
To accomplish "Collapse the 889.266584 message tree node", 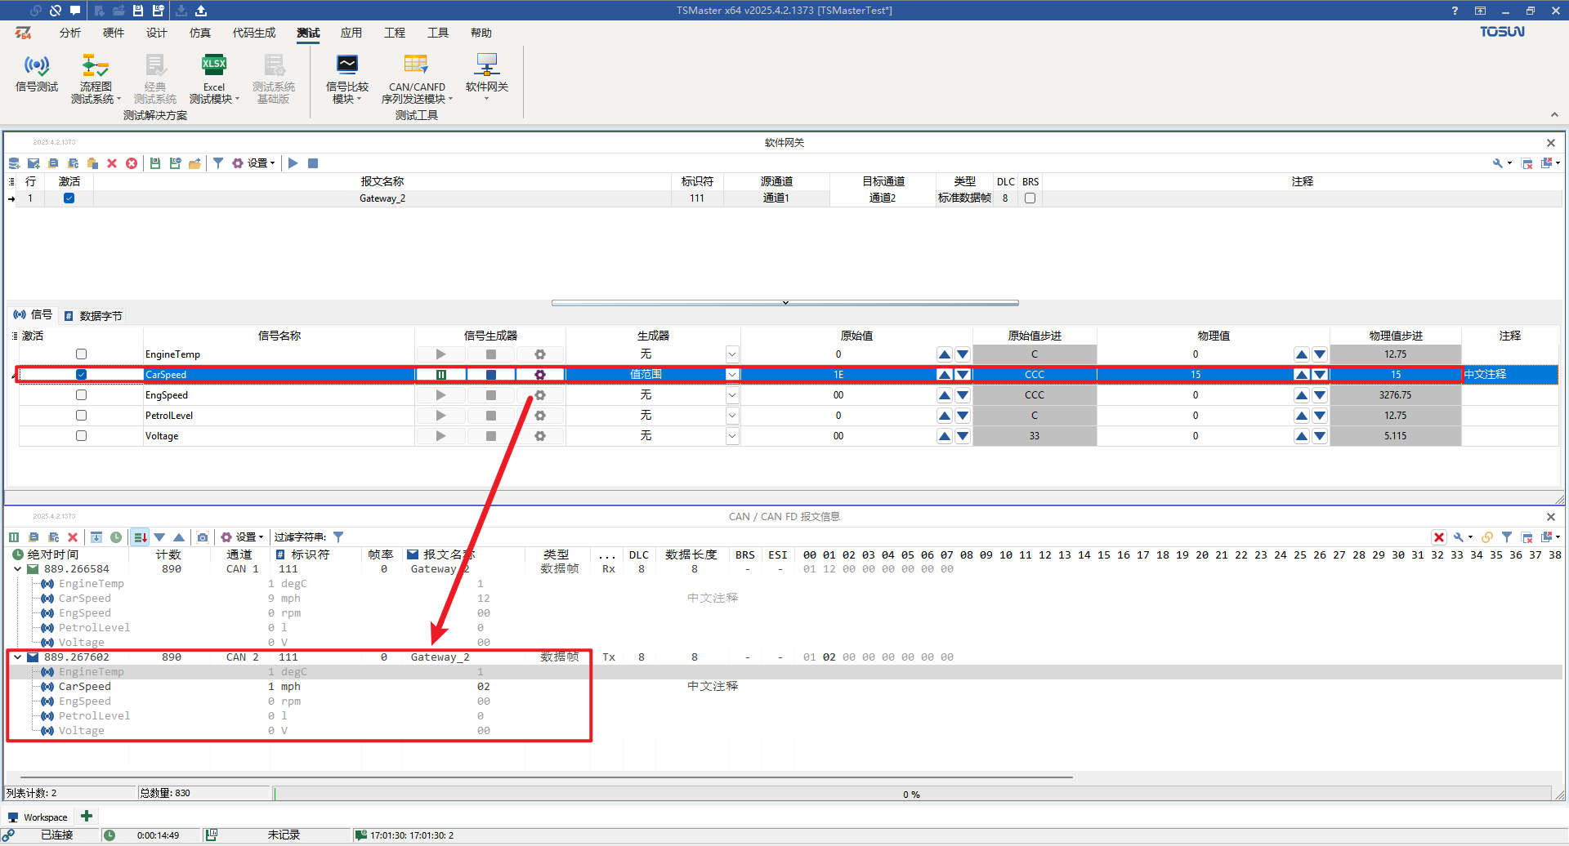I will (x=18, y=569).
